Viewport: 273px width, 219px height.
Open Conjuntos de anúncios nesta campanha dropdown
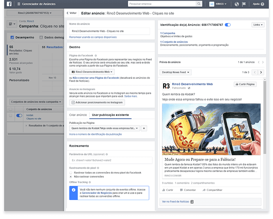pos(36,102)
